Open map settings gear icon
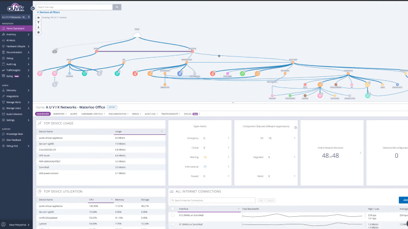This screenshot has width=408, height=229. (39, 33)
